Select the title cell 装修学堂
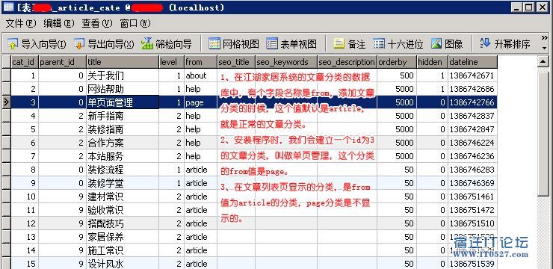This screenshot has width=553, height=269. coord(123,183)
